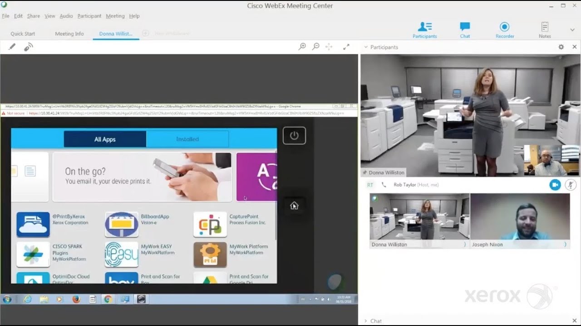The image size is (581, 326).
Task: Click the Rob Taylor (Host, me) name
Action: (x=416, y=185)
